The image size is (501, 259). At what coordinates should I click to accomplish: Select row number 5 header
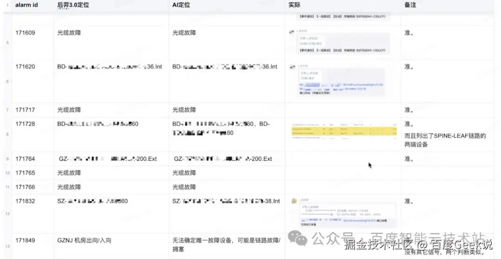click(7, 43)
